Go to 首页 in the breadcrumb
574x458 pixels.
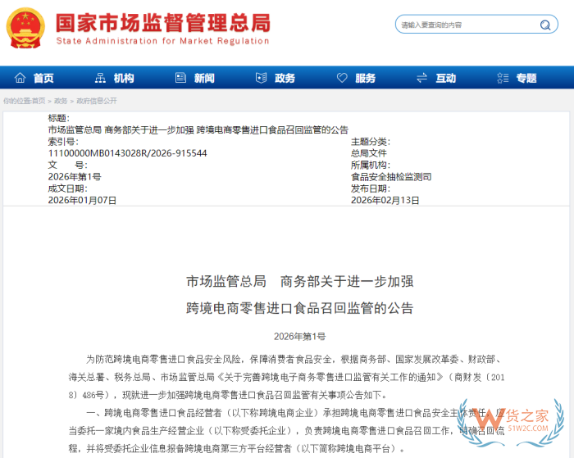pyautogui.click(x=39, y=101)
